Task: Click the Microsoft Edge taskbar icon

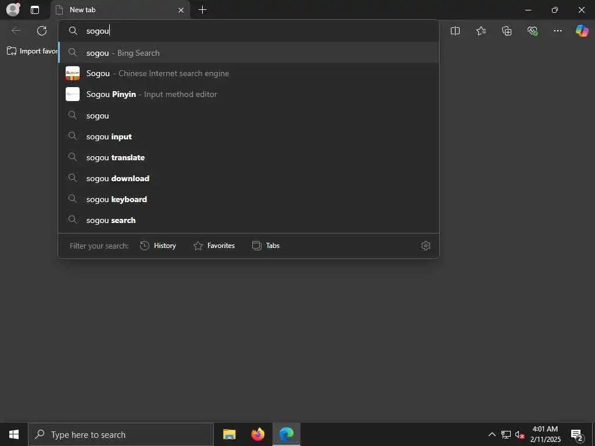Action: point(286,434)
